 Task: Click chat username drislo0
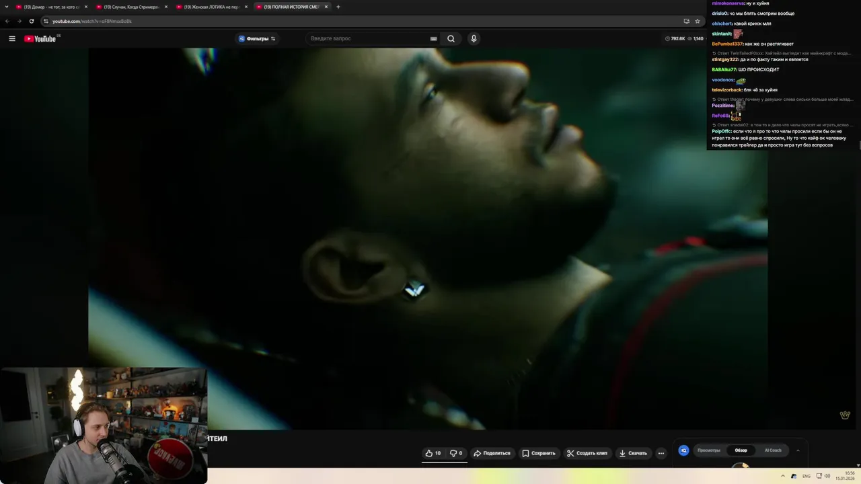(x=720, y=13)
